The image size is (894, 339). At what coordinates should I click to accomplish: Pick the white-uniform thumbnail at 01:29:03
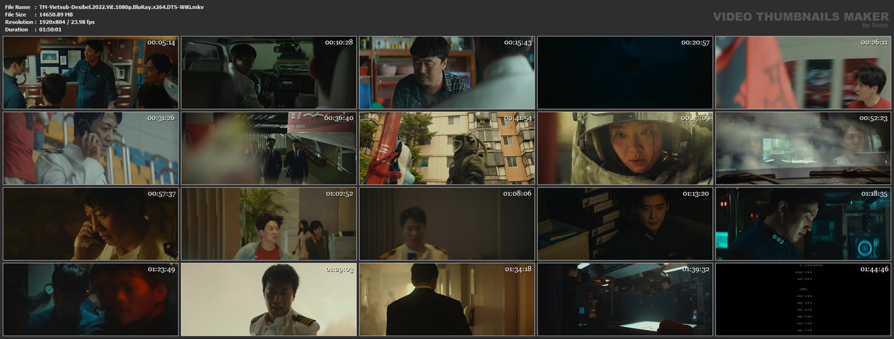point(269,299)
